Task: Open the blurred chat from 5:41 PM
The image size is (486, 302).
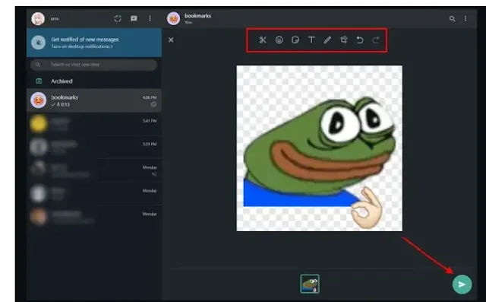Action: coord(93,123)
